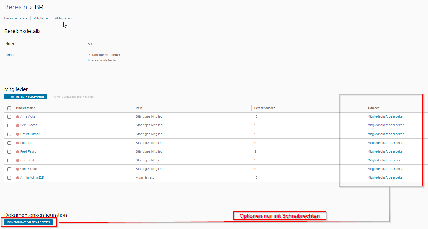Screen dimensions: 428x229
Task: Open Gert Gaul's member profile link
Action: coord(27,160)
